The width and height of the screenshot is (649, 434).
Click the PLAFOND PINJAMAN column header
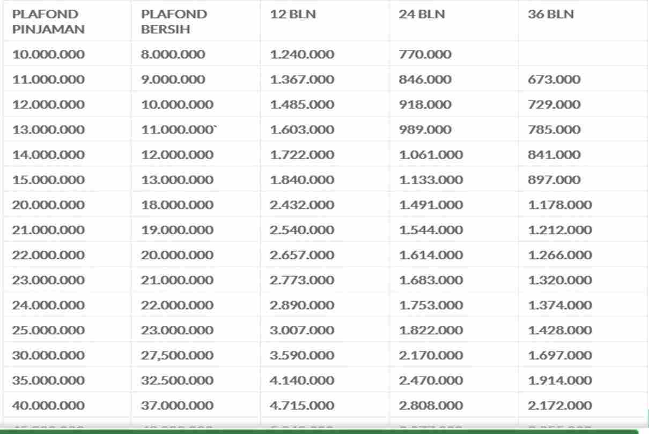48,21
